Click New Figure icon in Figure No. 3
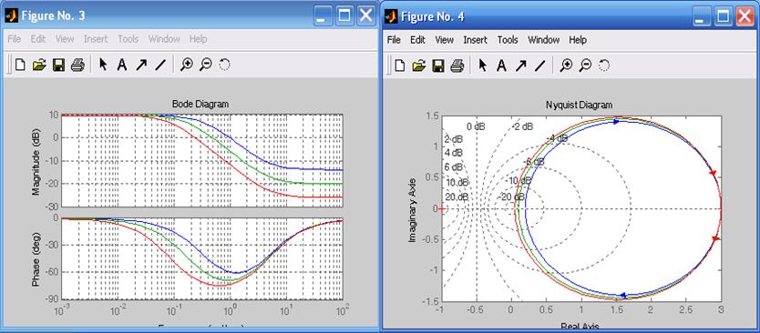Viewport: 760px width, 333px height. pyautogui.click(x=20, y=65)
